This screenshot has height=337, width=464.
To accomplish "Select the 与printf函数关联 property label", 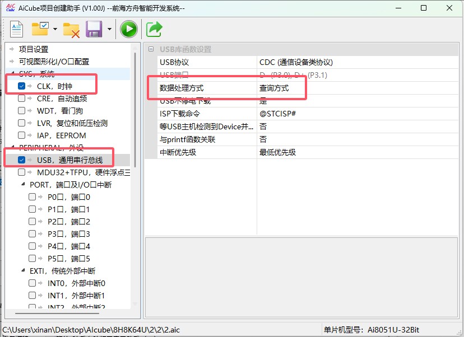I will pos(187,139).
